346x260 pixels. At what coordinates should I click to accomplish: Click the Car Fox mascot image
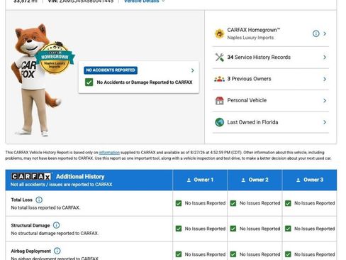tap(35, 80)
